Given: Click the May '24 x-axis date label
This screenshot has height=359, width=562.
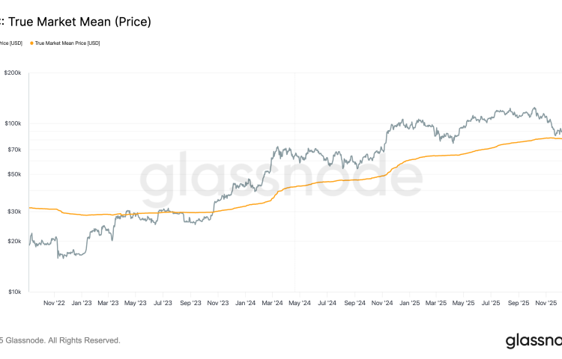Looking at the screenshot, I should click(299, 304).
